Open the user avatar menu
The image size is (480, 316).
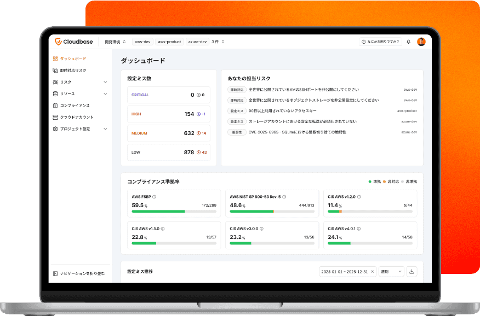421,42
